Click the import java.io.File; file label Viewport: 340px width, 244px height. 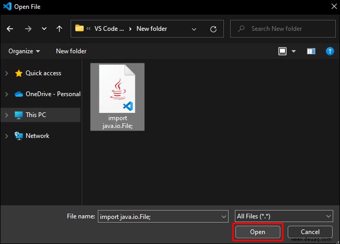pyautogui.click(x=118, y=122)
